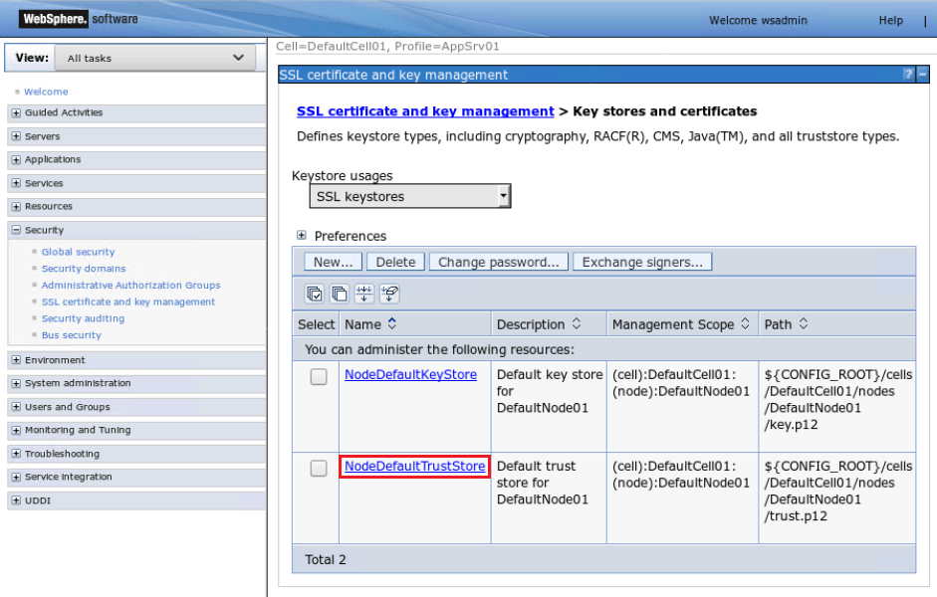The image size is (937, 597).
Task: Expand the Servers navigation node
Action: pyautogui.click(x=16, y=136)
